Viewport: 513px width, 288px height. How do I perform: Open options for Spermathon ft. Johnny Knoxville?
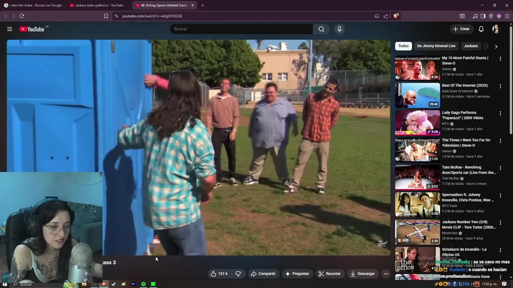[x=500, y=196]
